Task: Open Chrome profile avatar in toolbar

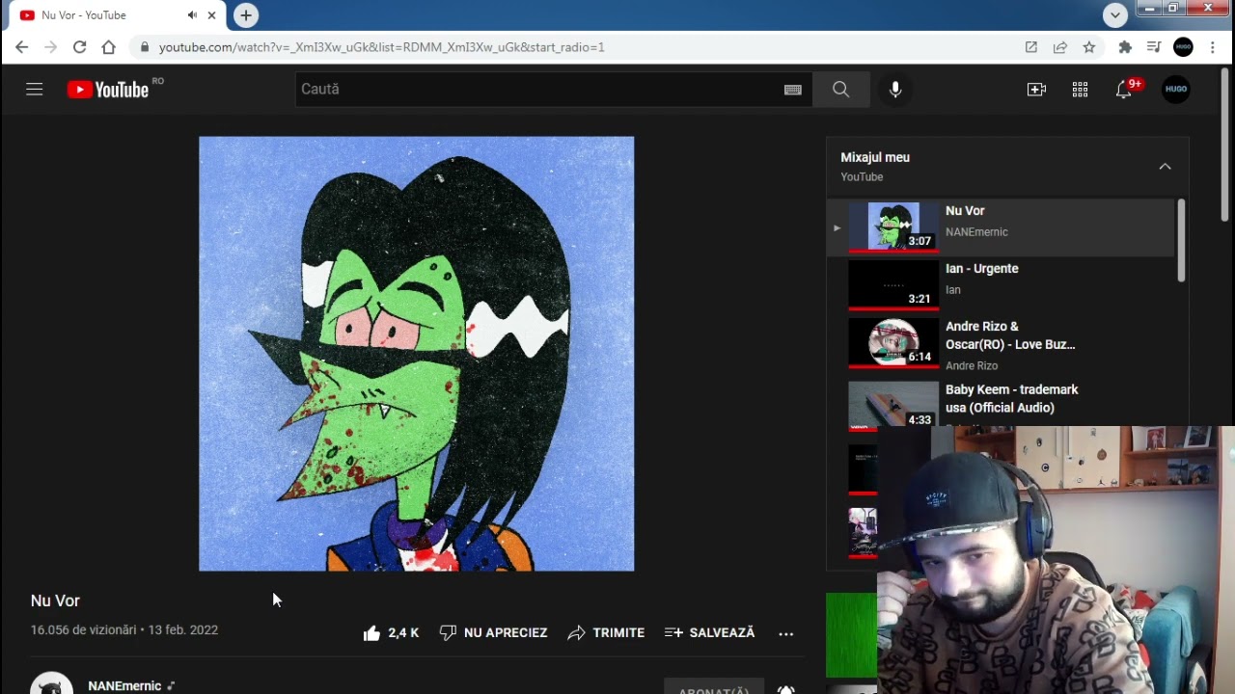Action: [1183, 46]
